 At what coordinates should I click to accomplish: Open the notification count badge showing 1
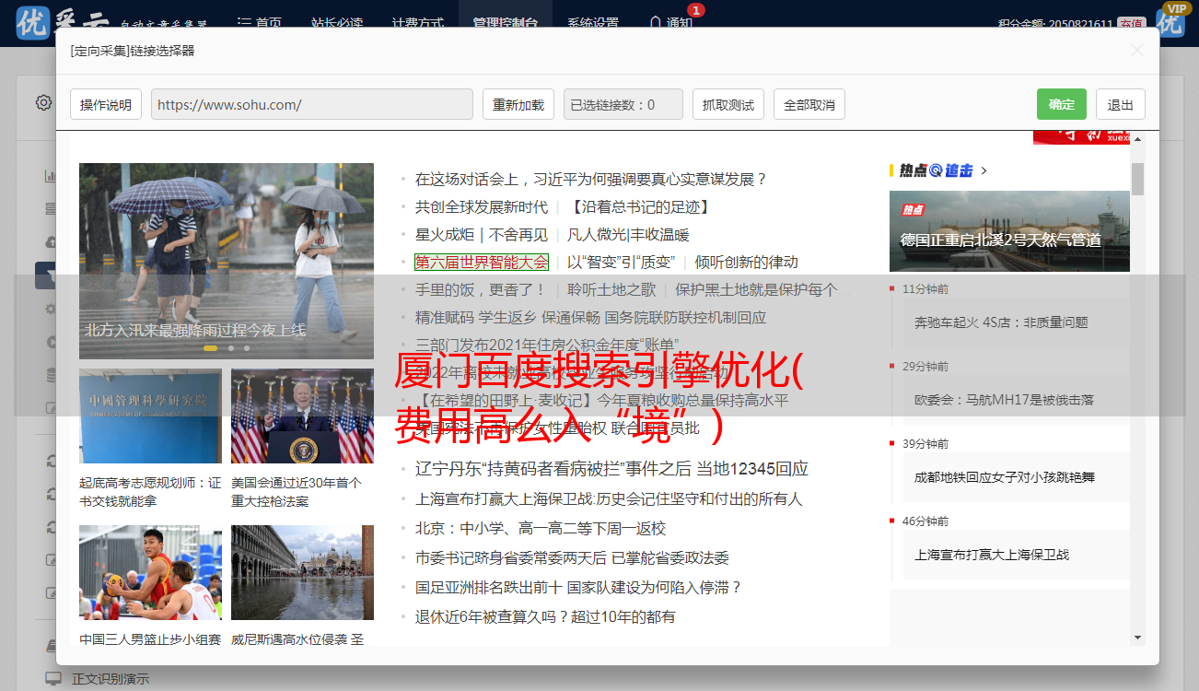695,10
